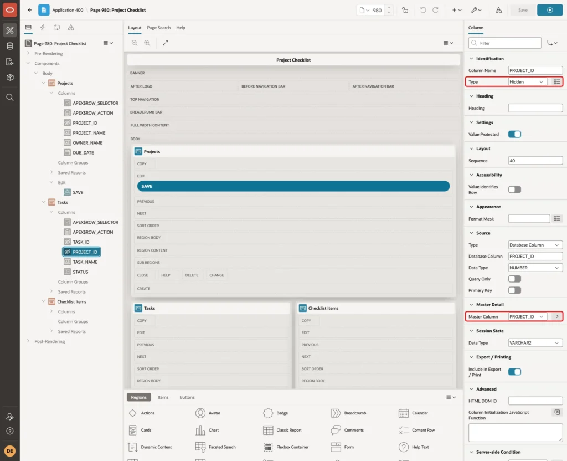The height and width of the screenshot is (461, 567).
Task: Select PROJECT_NAME column in Projects tree
Action: 89,133
